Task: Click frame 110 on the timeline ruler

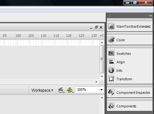Action: tap(44, 36)
